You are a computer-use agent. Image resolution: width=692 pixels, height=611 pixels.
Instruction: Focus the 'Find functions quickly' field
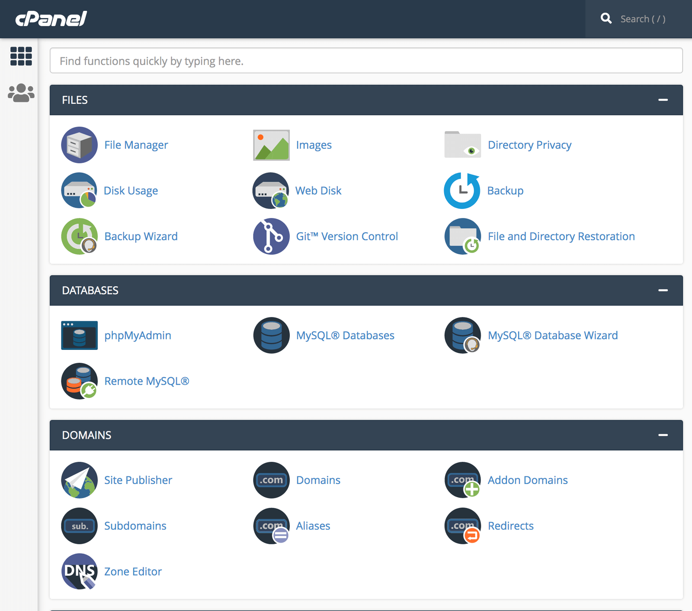[x=366, y=61]
